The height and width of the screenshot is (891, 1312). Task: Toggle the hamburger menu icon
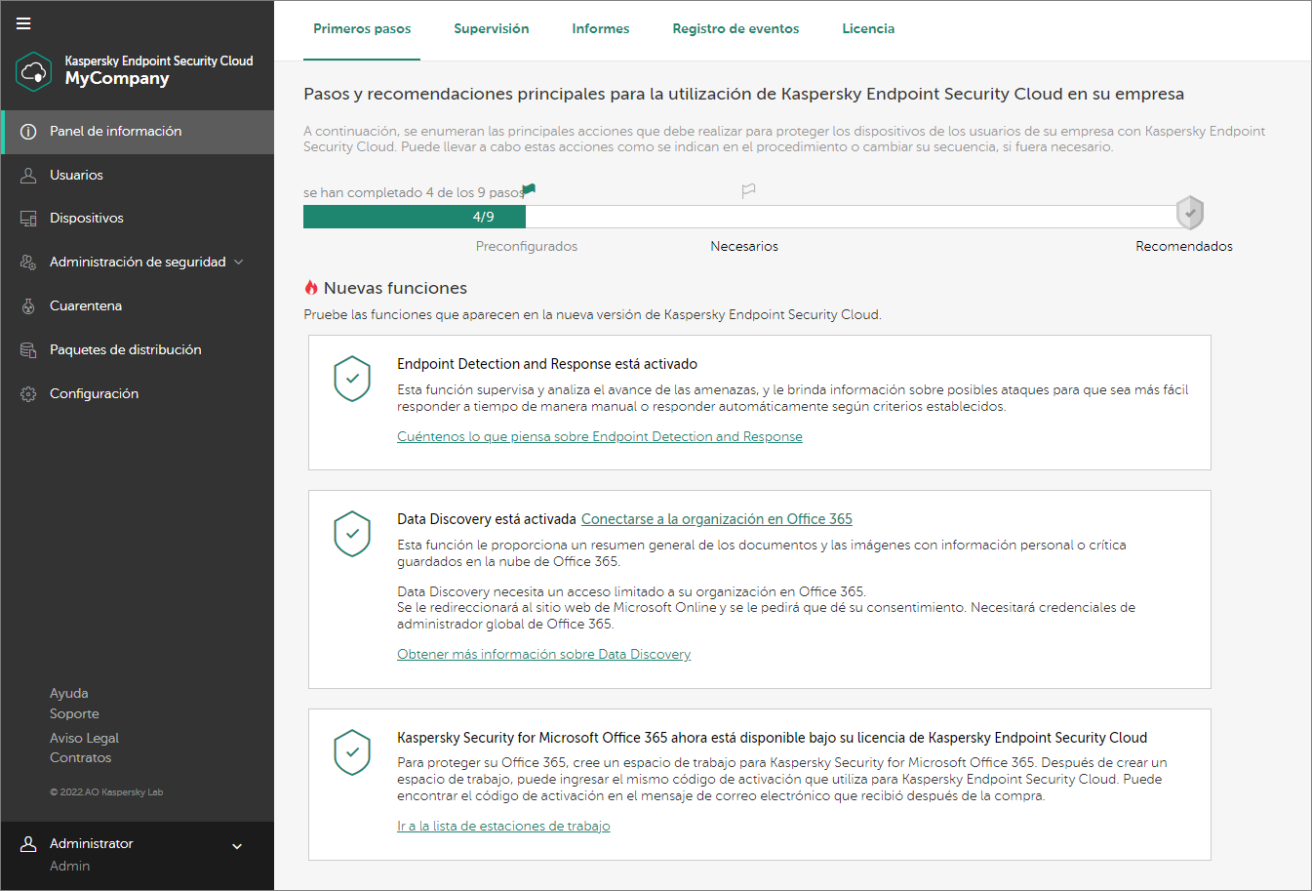click(23, 24)
